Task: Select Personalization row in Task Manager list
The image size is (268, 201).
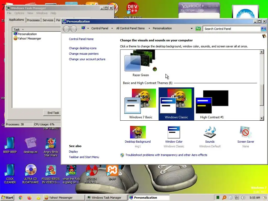Action: (x=37, y=34)
